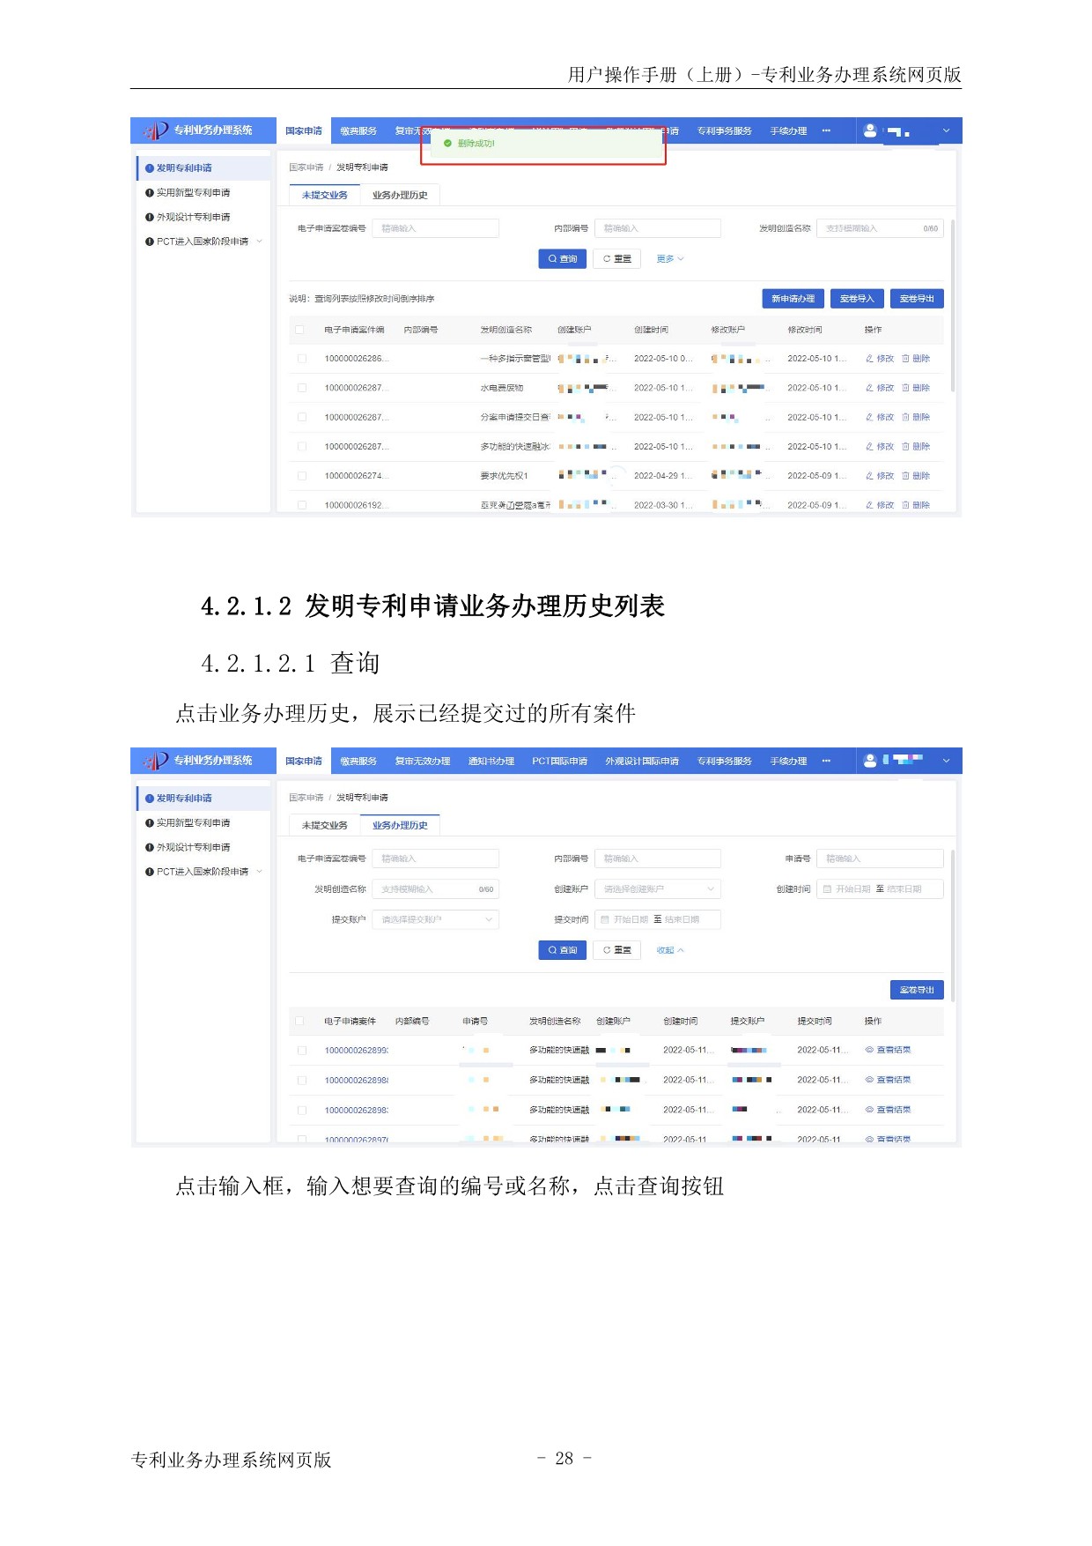Image resolution: width=1092 pixels, height=1546 pixels.
Task: Select checkbox for the 要求优先权1 row
Action: point(302,476)
